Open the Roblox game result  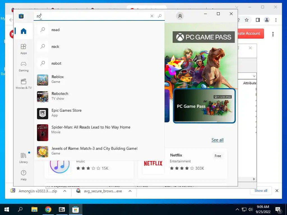pos(99,80)
